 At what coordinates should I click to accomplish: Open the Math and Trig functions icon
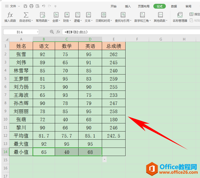(142, 15)
